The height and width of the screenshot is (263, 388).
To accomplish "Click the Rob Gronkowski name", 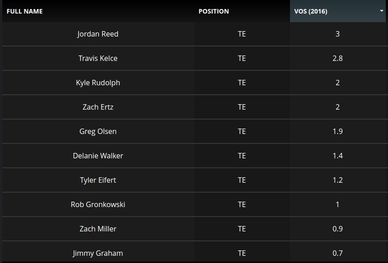I will [98, 205].
